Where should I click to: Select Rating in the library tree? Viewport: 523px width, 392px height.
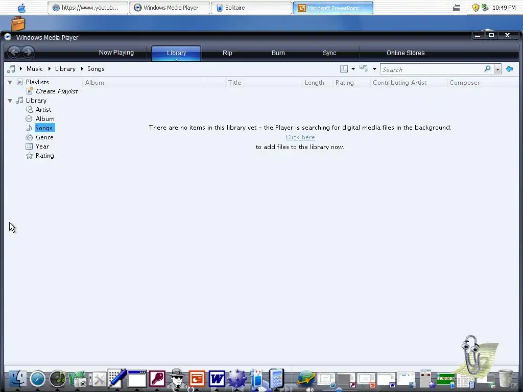click(x=45, y=155)
